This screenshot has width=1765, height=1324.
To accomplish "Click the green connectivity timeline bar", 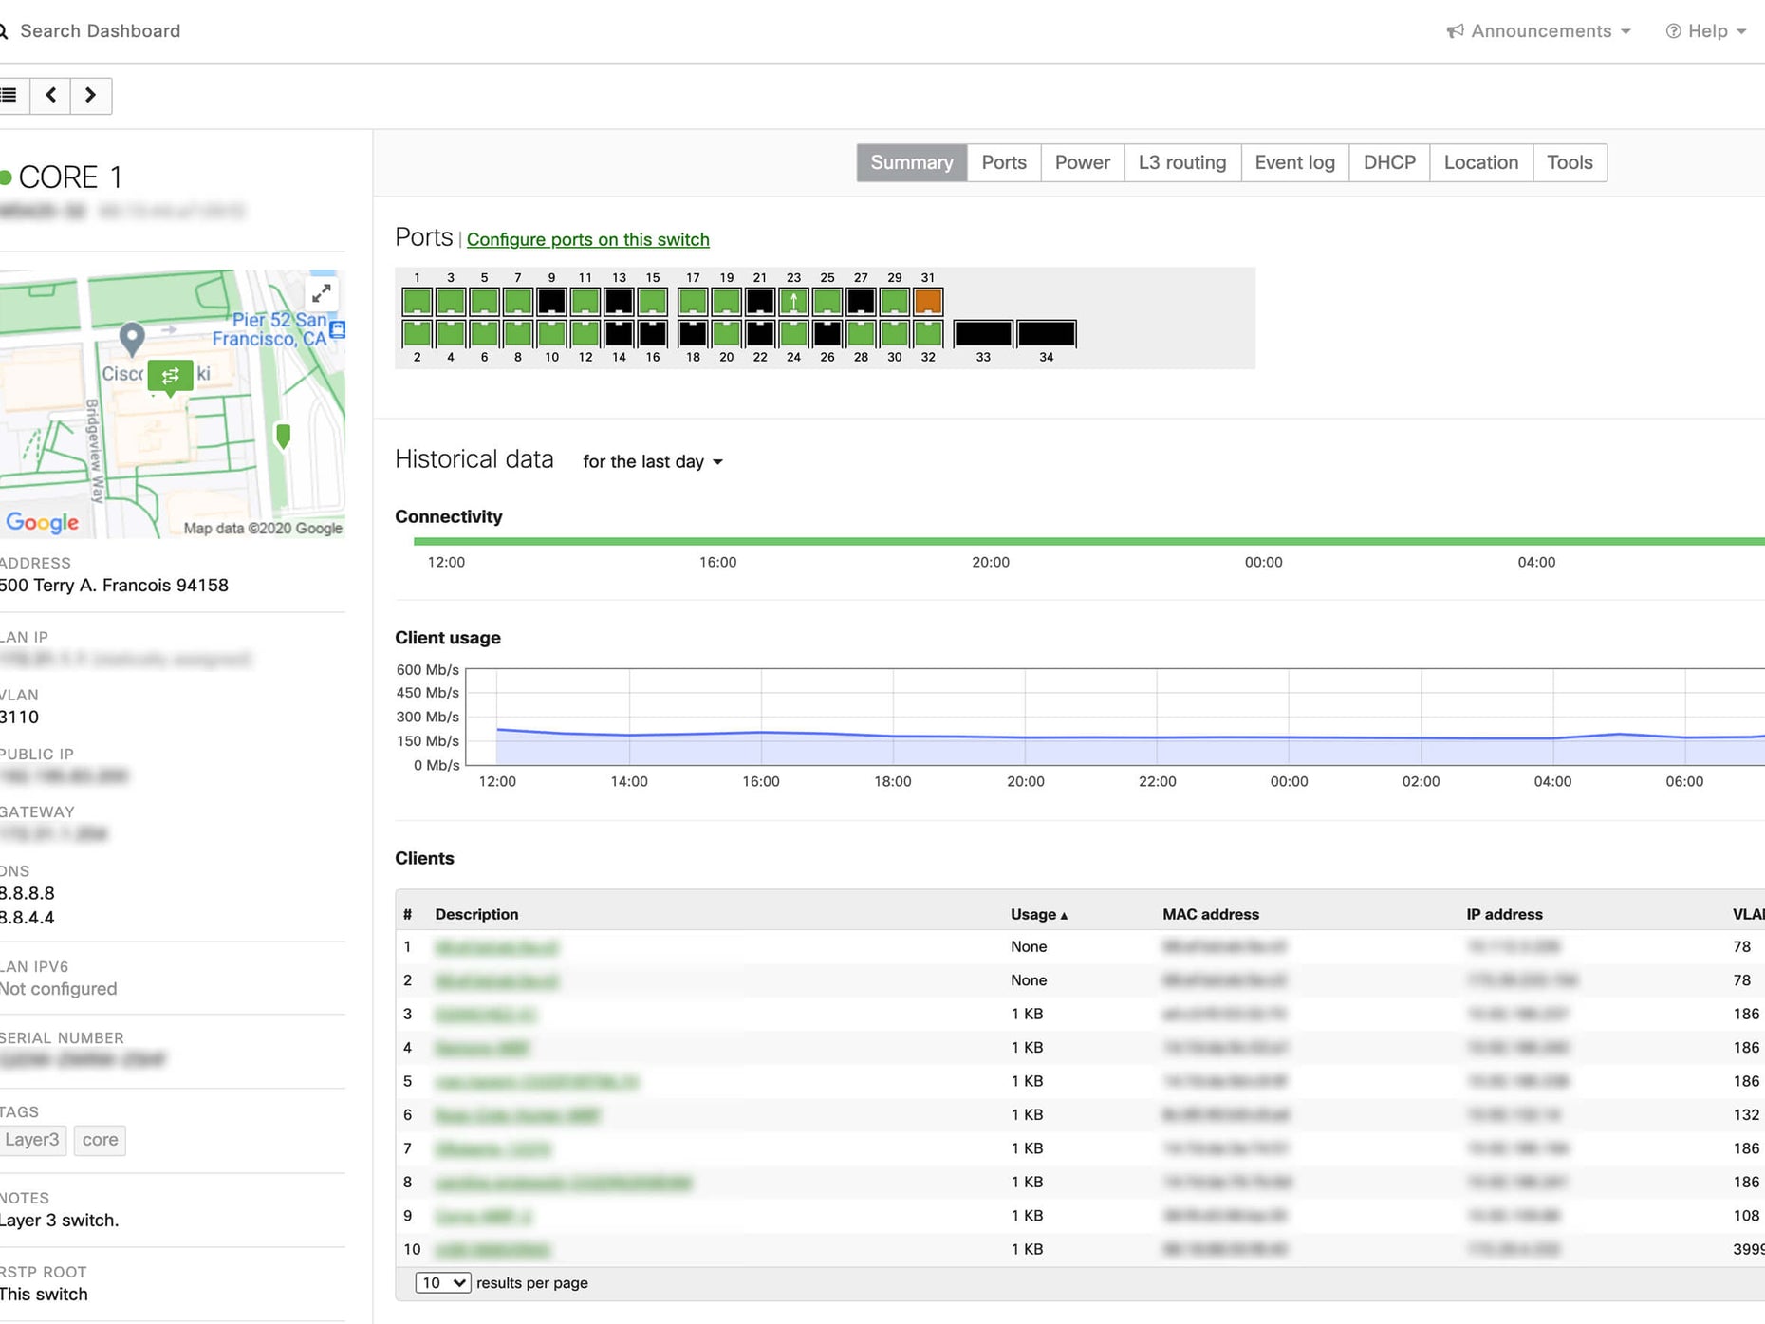I will click(1088, 541).
